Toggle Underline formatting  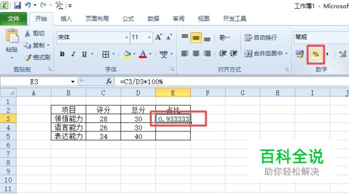[x=84, y=54]
